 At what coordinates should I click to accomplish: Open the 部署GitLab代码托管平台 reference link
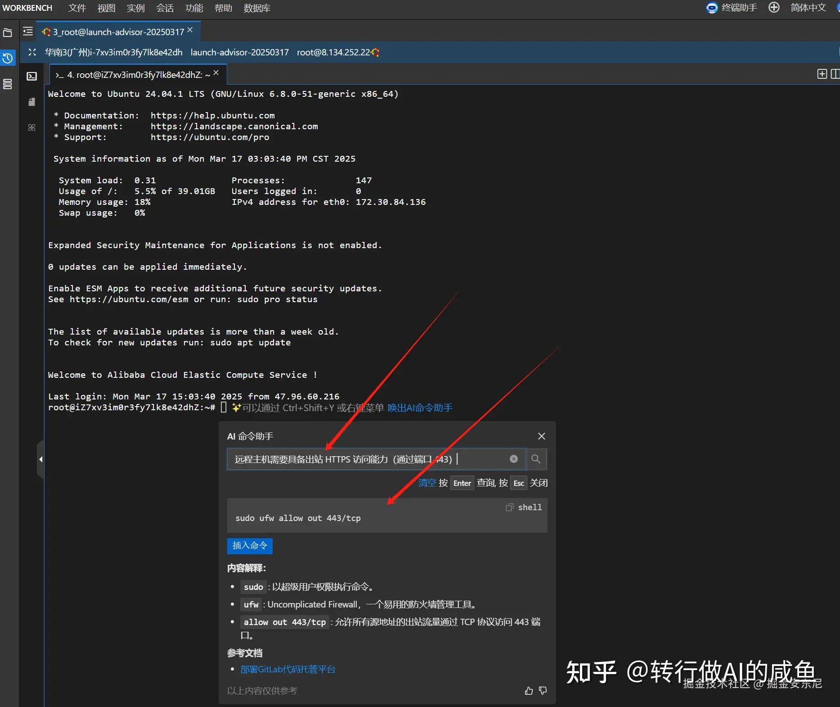click(x=288, y=669)
